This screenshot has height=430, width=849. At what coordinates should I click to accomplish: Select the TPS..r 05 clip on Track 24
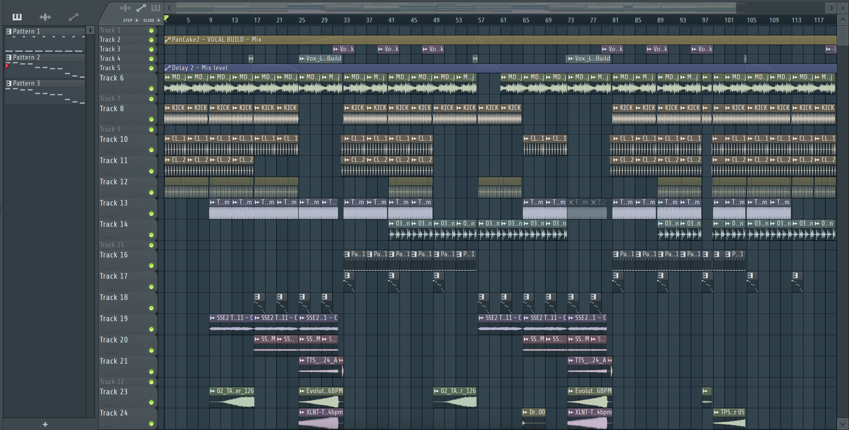[729, 418]
